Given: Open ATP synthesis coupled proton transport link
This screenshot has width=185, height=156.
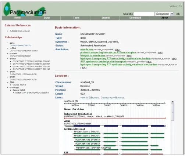Looking at the screenshot, I should 103,62.
